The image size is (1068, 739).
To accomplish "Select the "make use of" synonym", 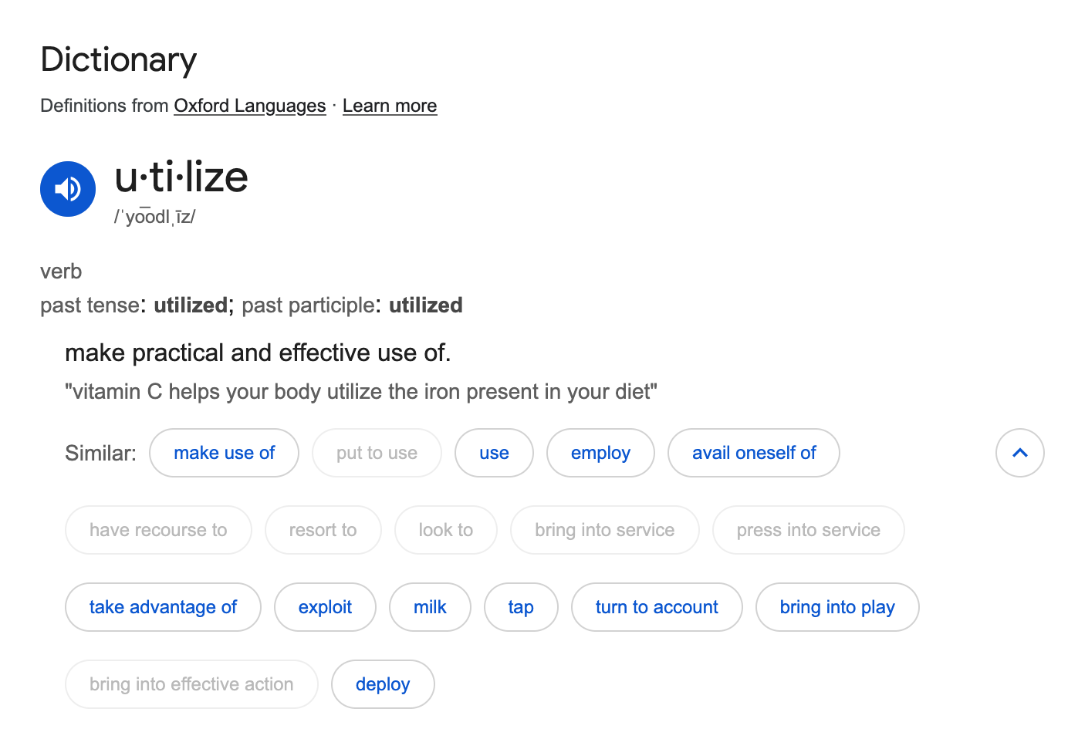I will (x=224, y=453).
